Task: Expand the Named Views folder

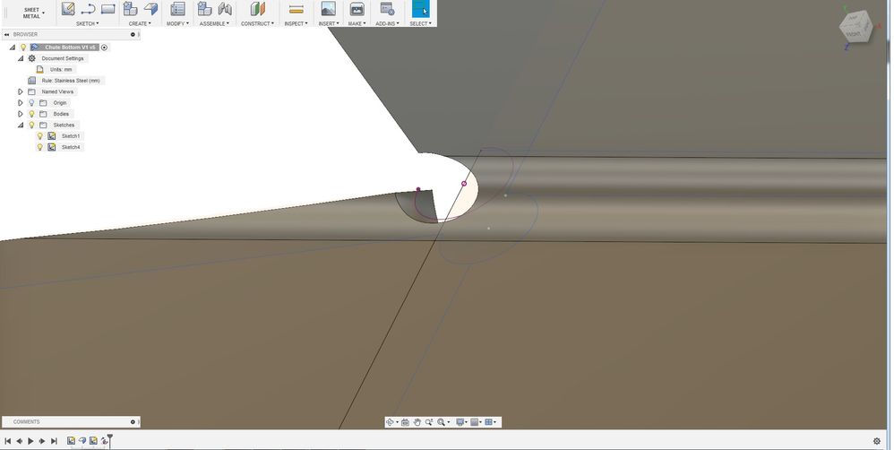Action: pos(21,91)
